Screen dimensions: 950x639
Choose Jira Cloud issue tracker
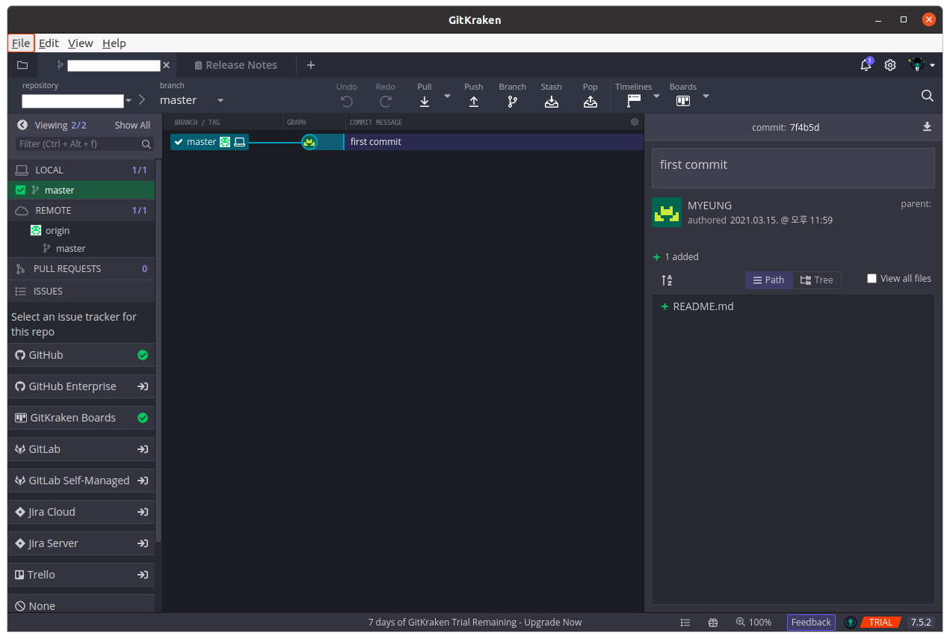click(81, 512)
